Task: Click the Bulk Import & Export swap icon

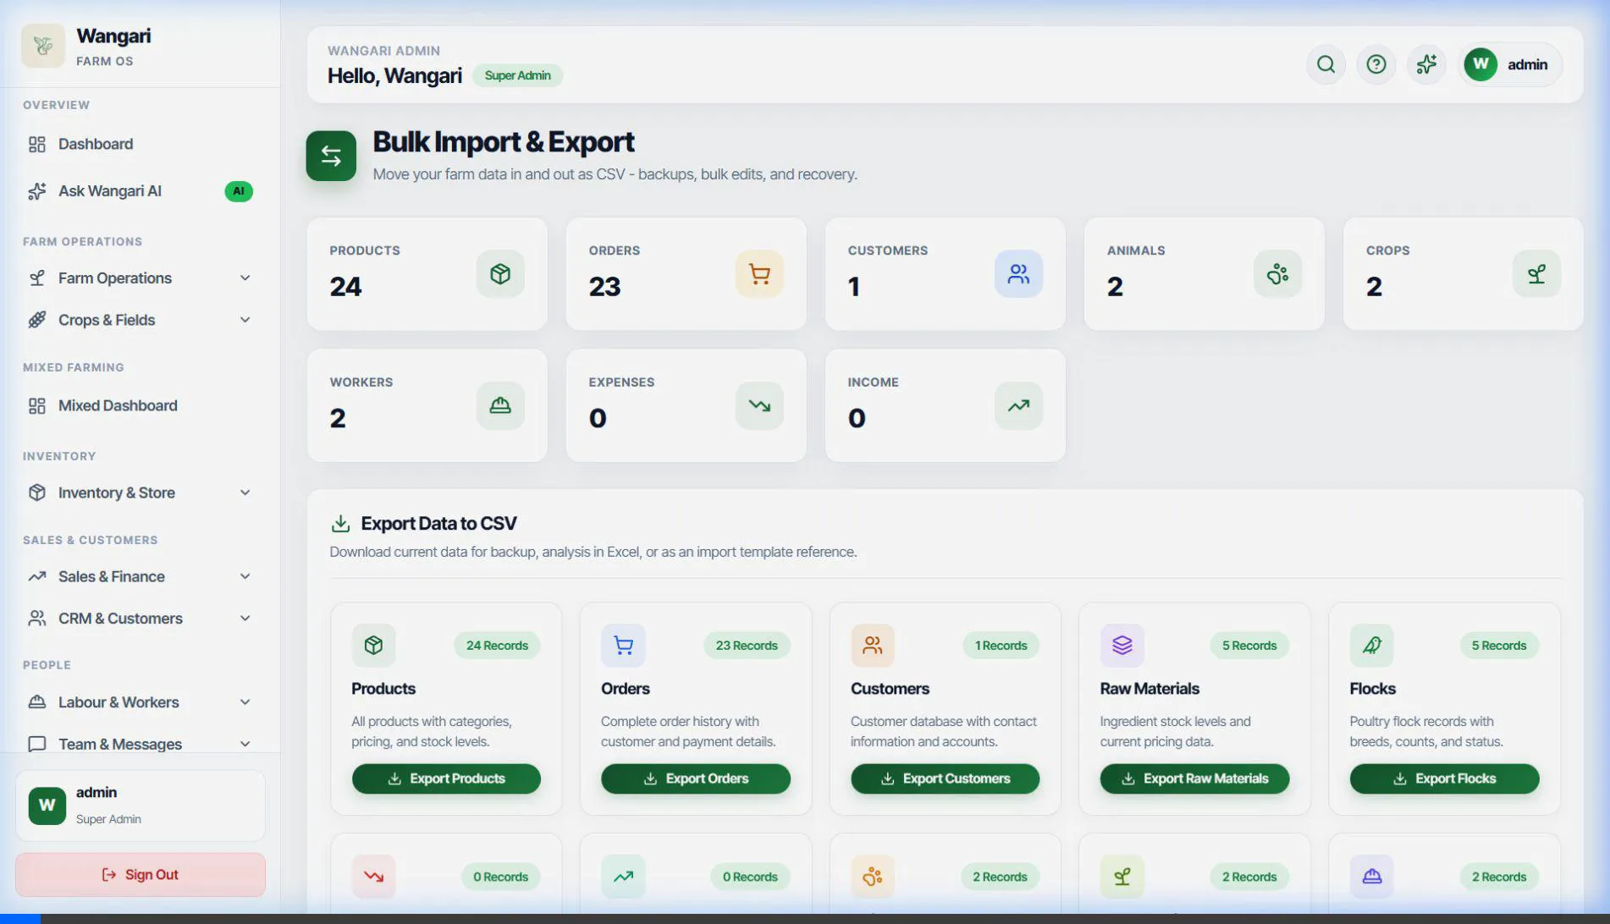Action: [331, 156]
